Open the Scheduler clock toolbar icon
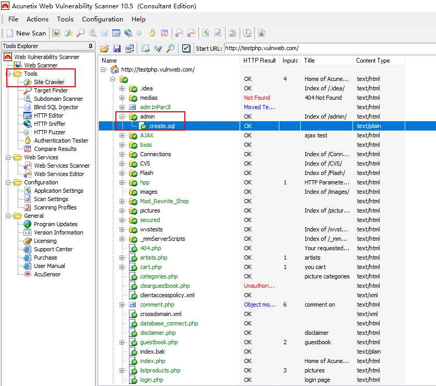Image resolution: width=436 pixels, height=386 pixels. tap(247, 33)
